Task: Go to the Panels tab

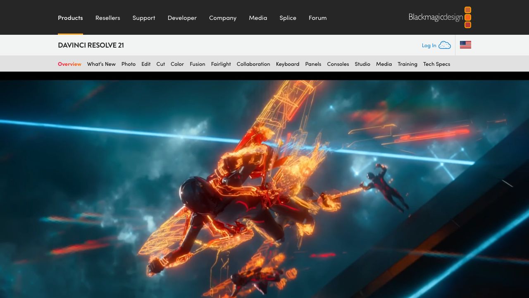Action: [x=313, y=64]
